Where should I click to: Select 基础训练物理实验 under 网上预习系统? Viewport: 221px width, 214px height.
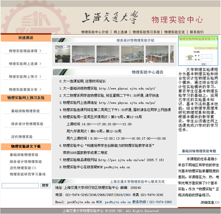25,111
